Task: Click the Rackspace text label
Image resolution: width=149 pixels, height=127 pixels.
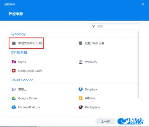Action: (x=92, y=107)
